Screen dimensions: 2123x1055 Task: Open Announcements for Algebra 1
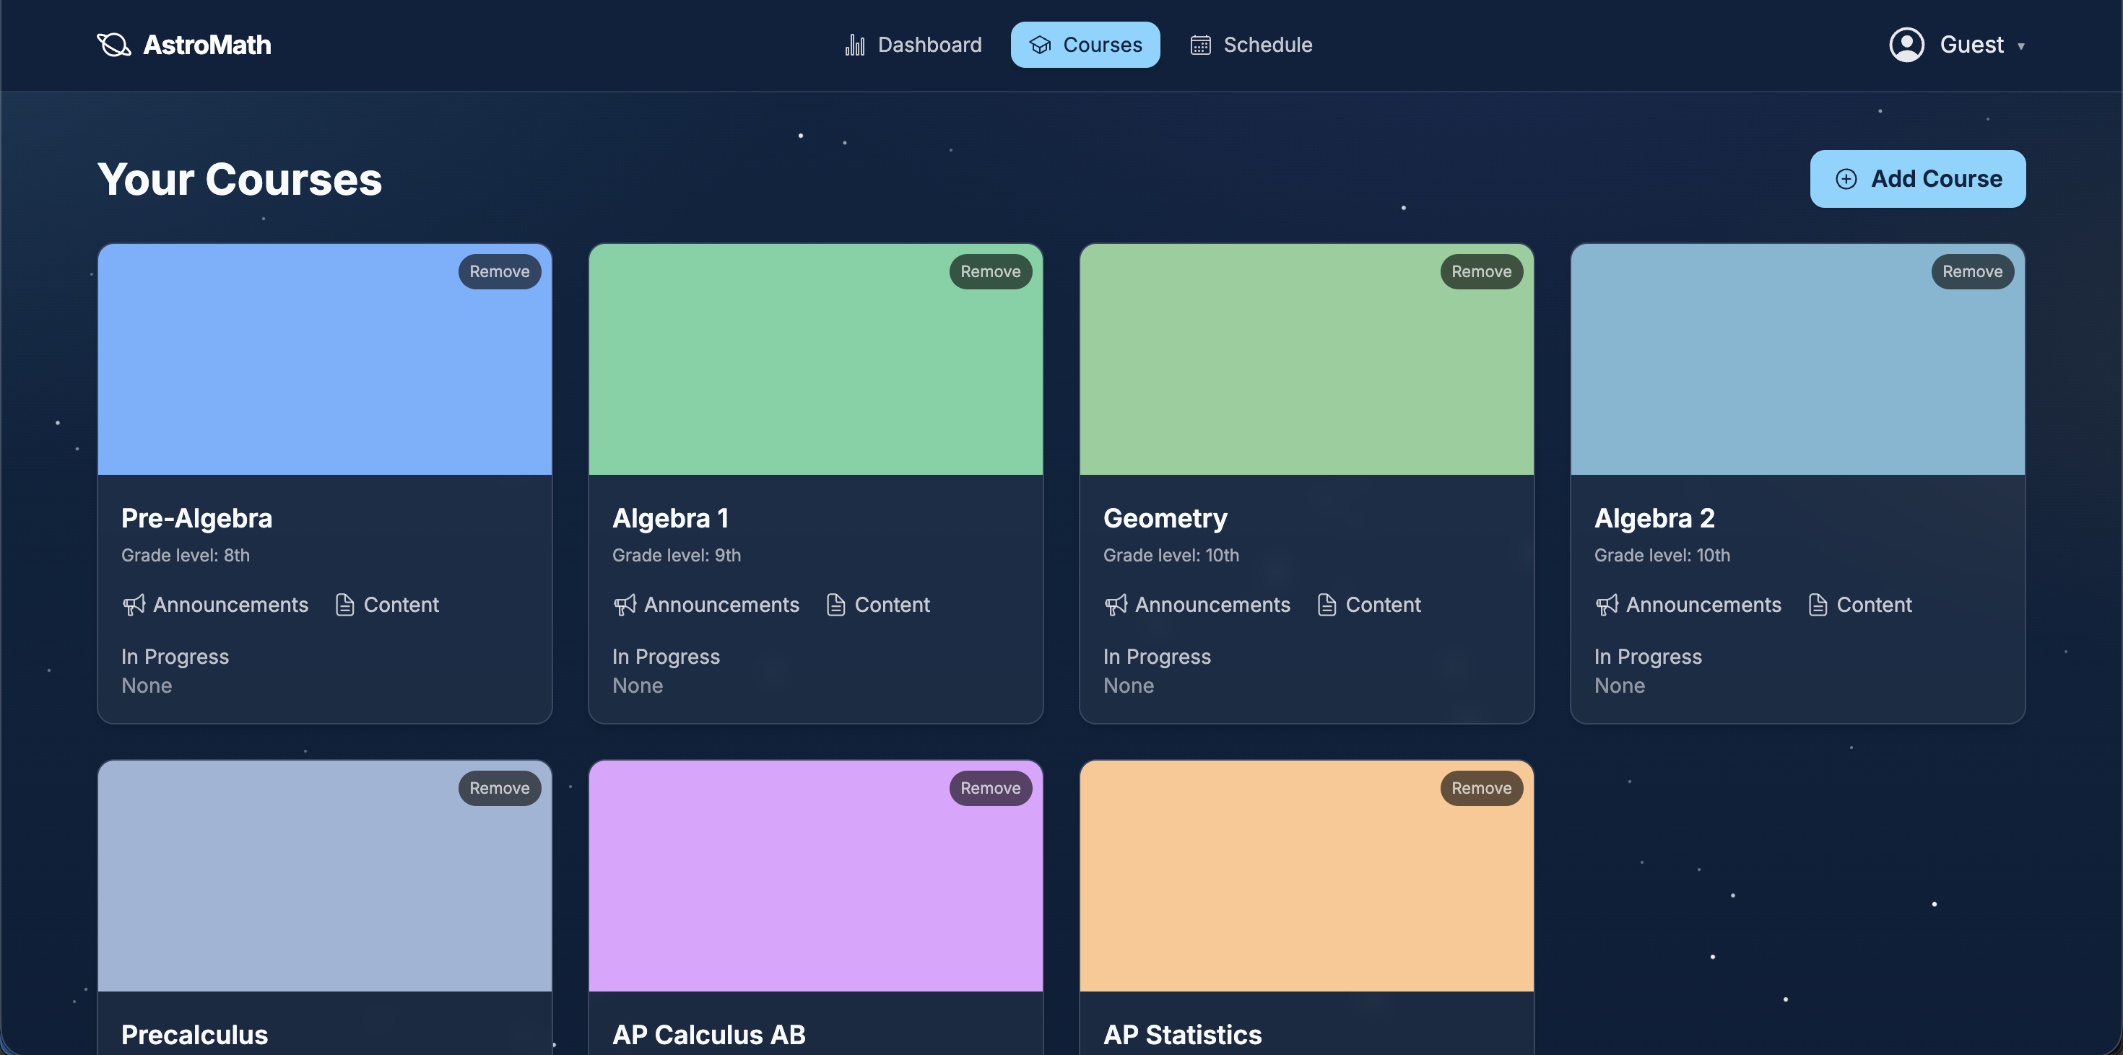tap(706, 605)
